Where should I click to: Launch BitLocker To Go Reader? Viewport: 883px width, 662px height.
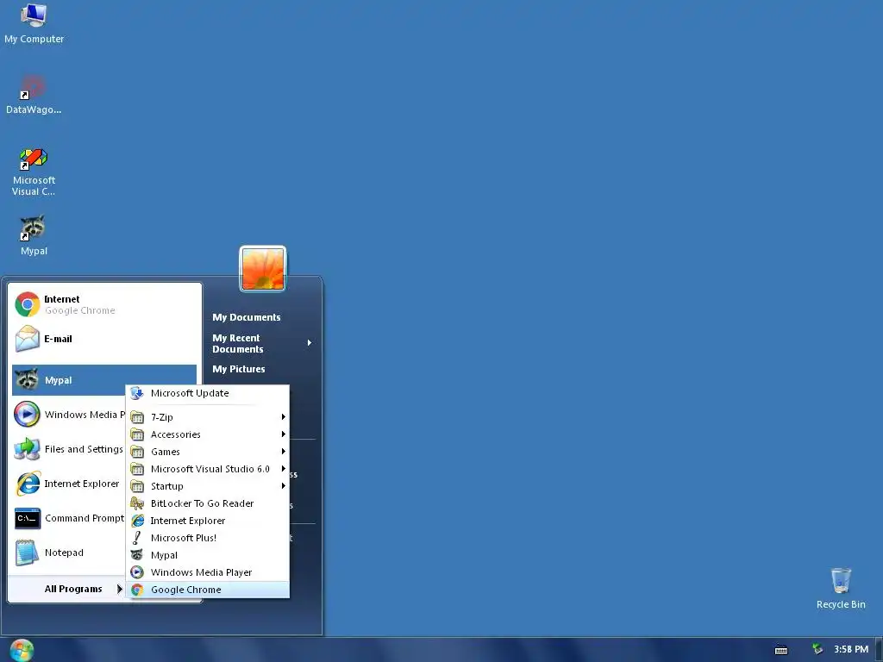(208, 503)
